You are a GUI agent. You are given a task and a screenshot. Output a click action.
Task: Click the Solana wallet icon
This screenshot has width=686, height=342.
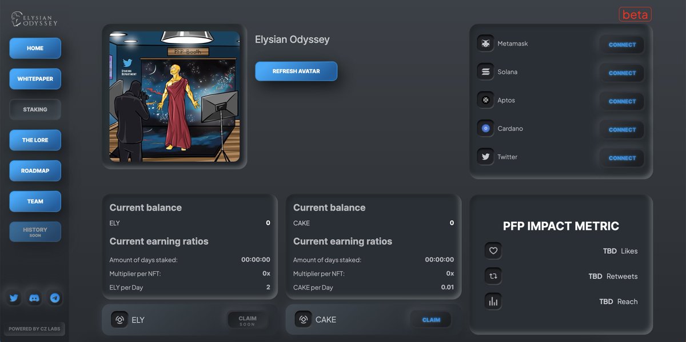tap(486, 72)
